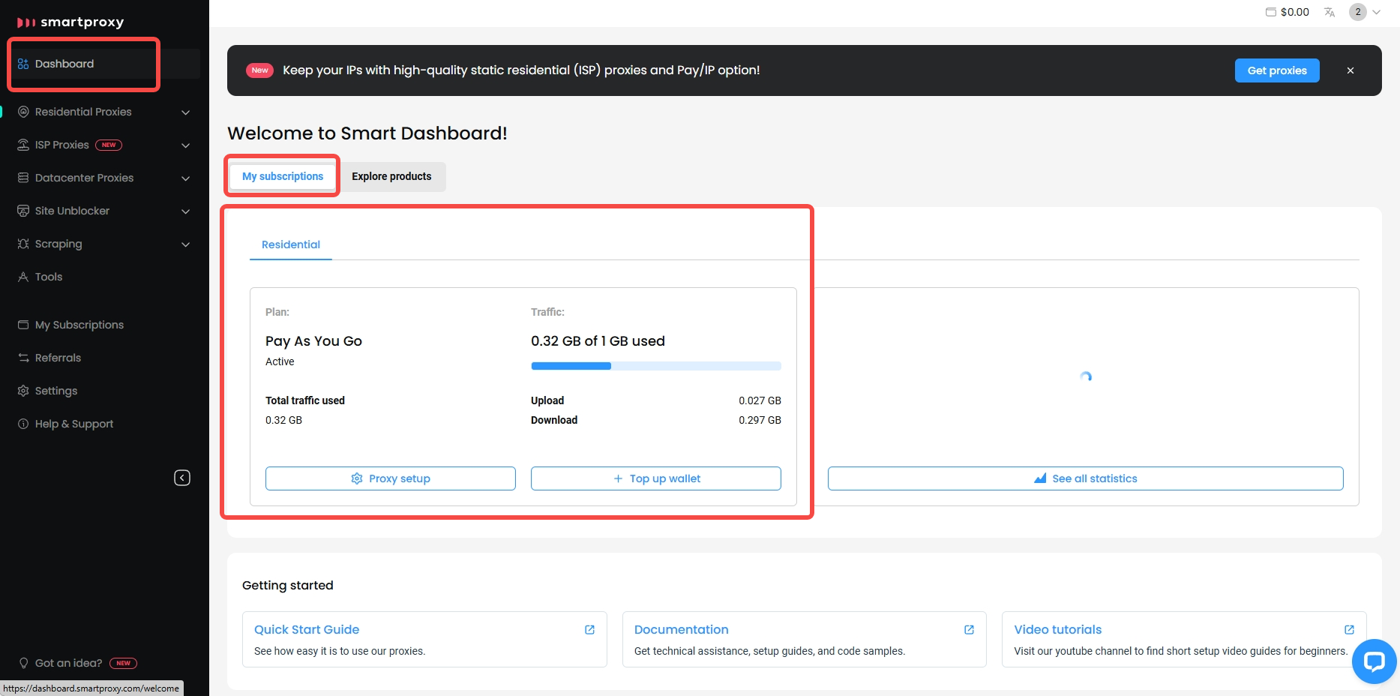Open the account dropdown chevron
1400x696 pixels.
coord(1376,12)
